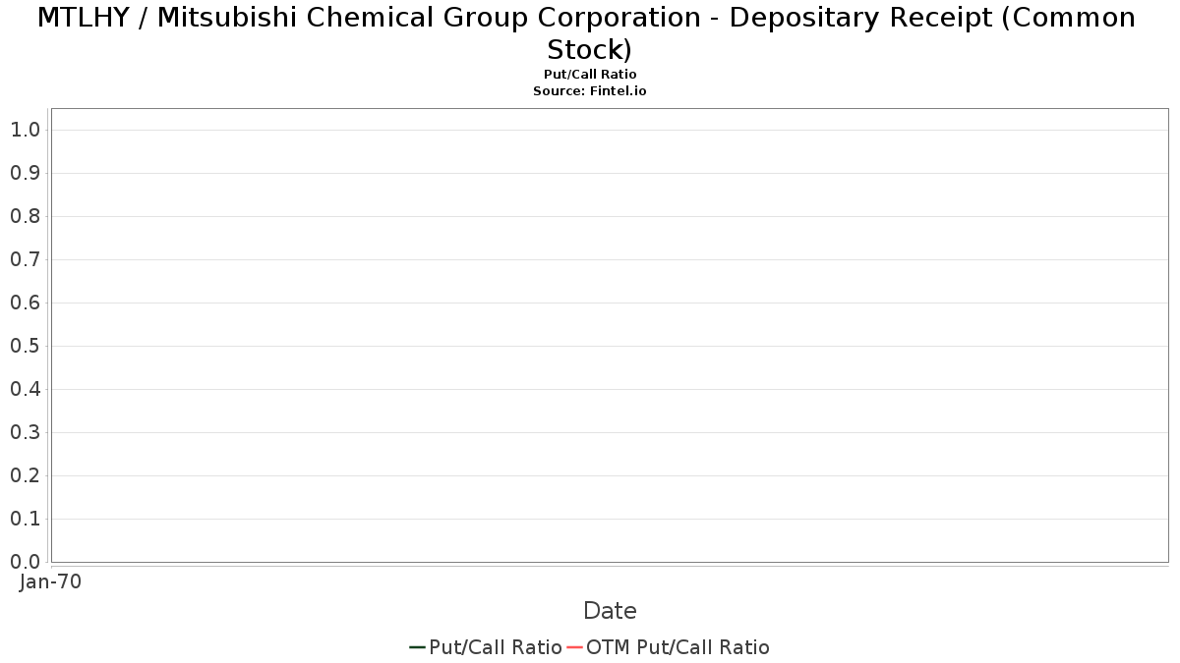This screenshot has height=663, width=1180.
Task: Click the Jan-70 x-axis tick label
Action: (x=51, y=581)
